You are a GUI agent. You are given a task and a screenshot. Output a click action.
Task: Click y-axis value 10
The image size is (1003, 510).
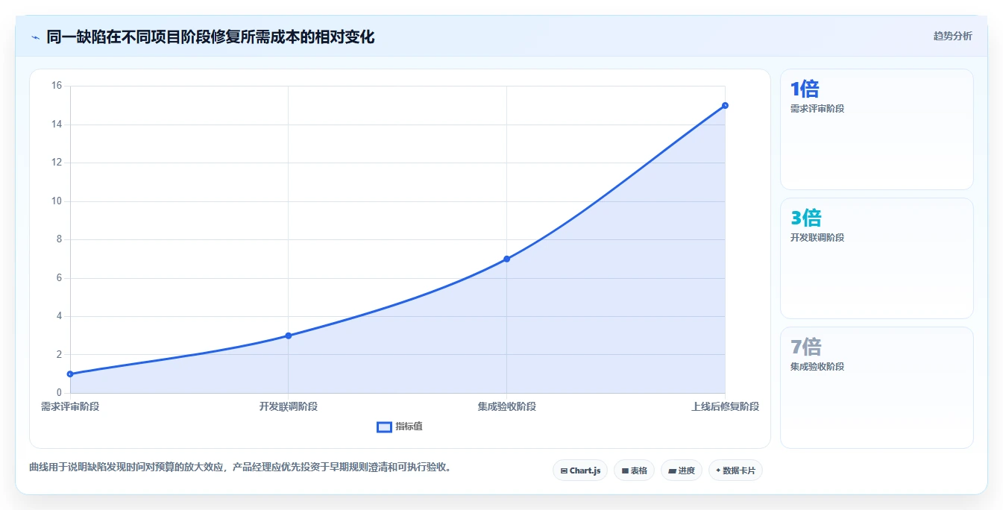pos(57,201)
